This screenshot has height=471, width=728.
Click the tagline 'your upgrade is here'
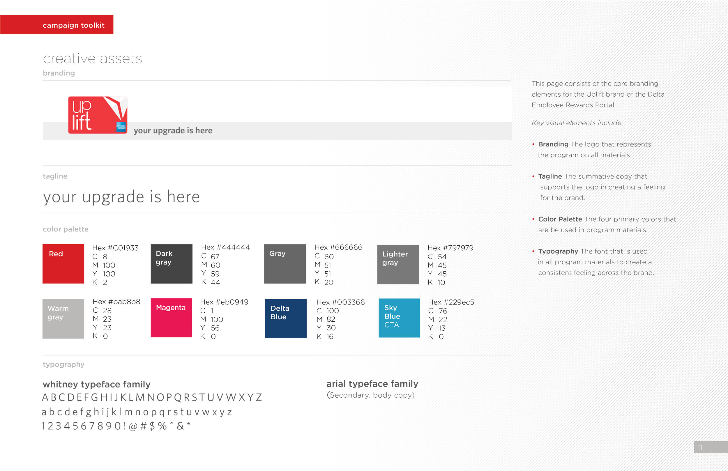click(x=121, y=197)
